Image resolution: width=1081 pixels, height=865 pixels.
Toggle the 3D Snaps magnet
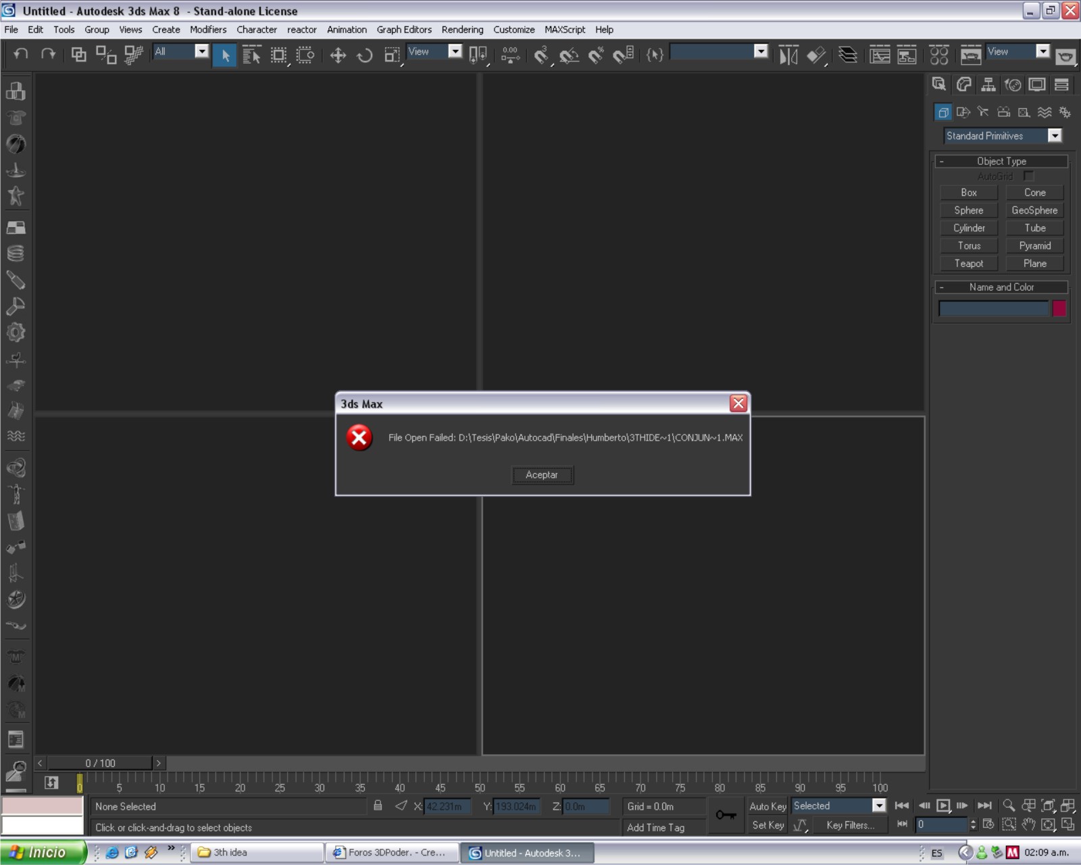(x=541, y=55)
